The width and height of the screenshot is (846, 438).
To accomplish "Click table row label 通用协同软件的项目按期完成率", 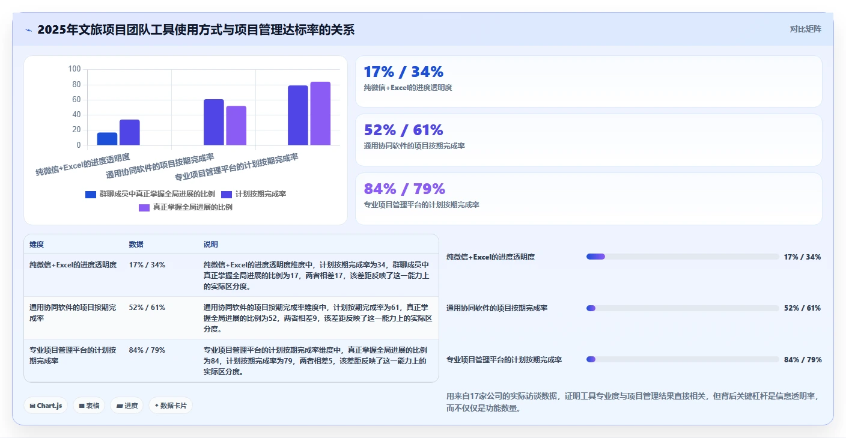I will [73, 312].
